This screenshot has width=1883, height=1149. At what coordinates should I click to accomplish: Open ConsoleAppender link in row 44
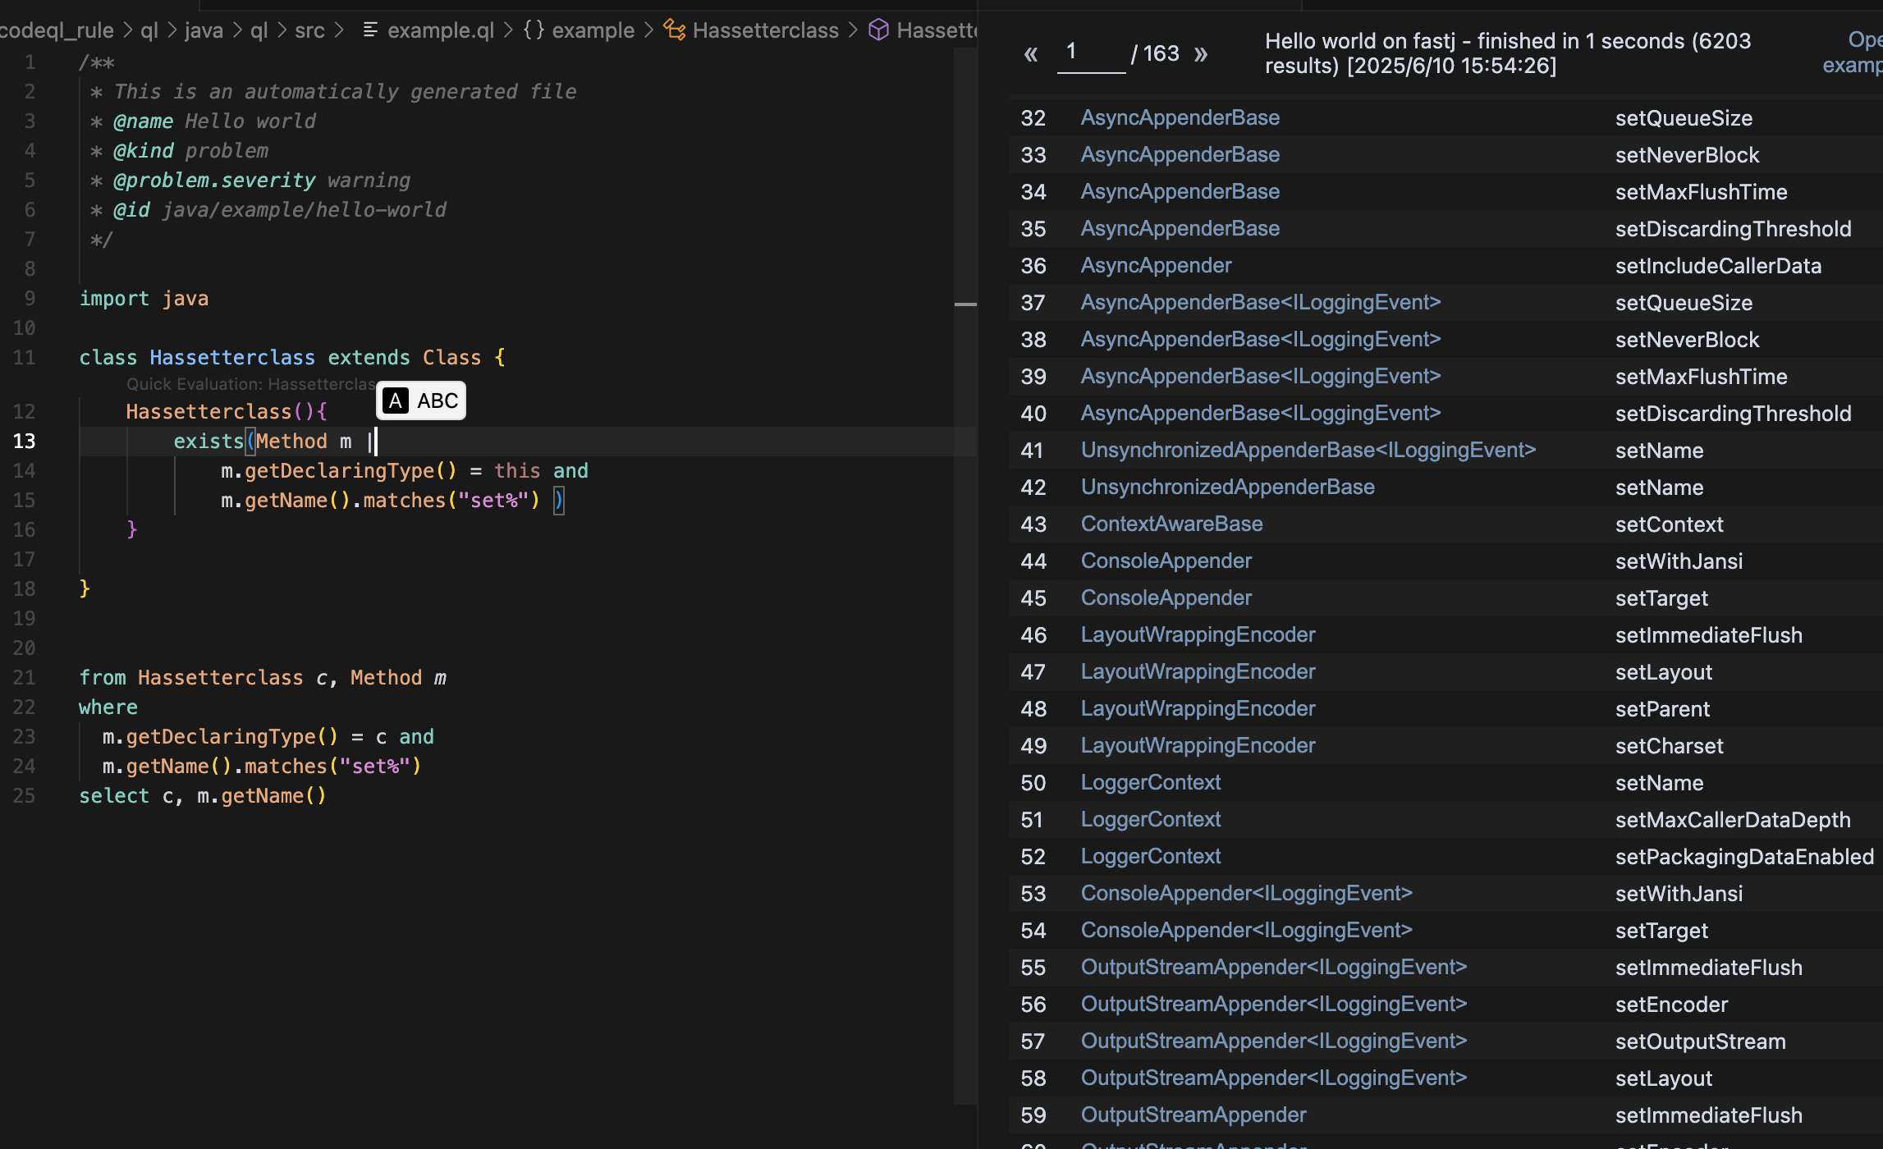click(1166, 561)
